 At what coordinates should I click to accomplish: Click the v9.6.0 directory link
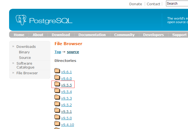(x=66, y=78)
